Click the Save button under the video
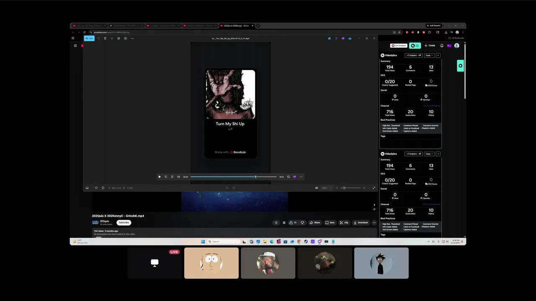Image resolution: width=536 pixels, height=301 pixels. pyautogui.click(x=330, y=222)
